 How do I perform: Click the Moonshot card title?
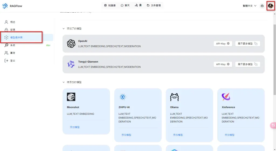[x=73, y=107]
